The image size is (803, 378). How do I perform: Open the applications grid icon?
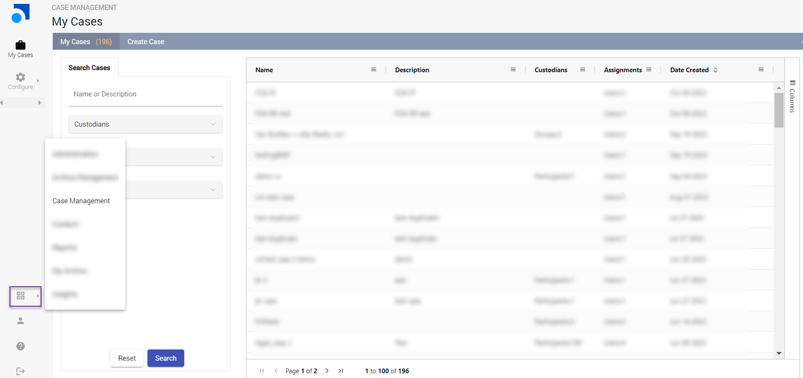click(20, 296)
